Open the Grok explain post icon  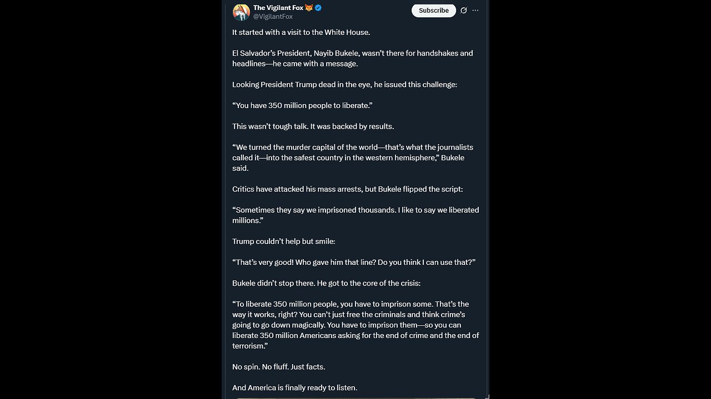tap(464, 11)
